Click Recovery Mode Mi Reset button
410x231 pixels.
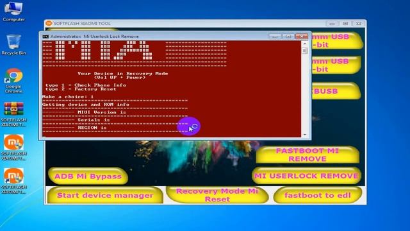(x=217, y=195)
